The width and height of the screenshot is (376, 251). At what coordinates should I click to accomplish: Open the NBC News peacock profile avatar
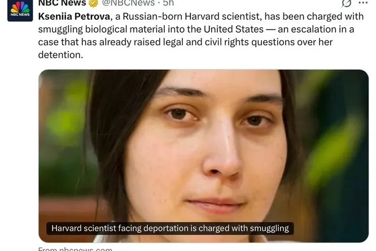(20, 11)
